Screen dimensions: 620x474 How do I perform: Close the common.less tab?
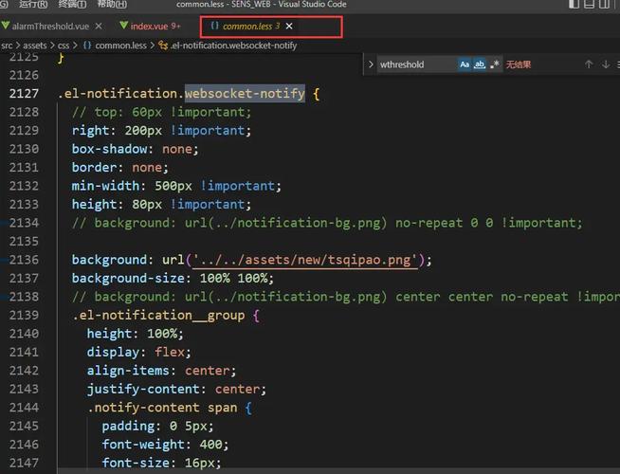pyautogui.click(x=289, y=27)
